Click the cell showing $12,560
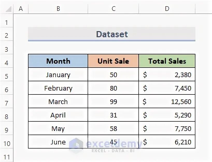Image resolution: width=212 pixels, height=162 pixels. pos(167,102)
